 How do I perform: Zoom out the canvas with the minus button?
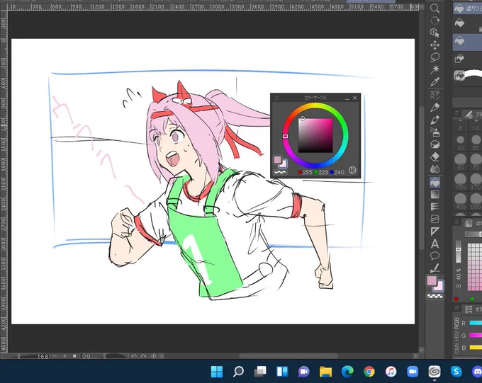(55, 356)
